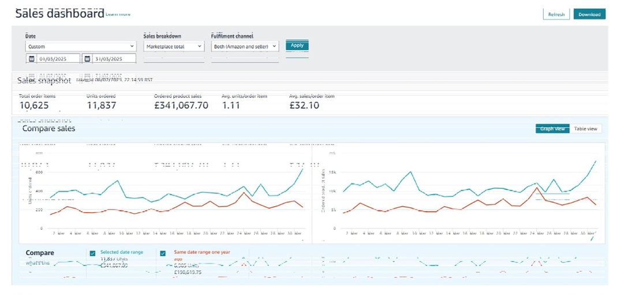This screenshot has height=300, width=621.
Task: Expand the Fulfilment channel dropdown
Action: click(245, 47)
